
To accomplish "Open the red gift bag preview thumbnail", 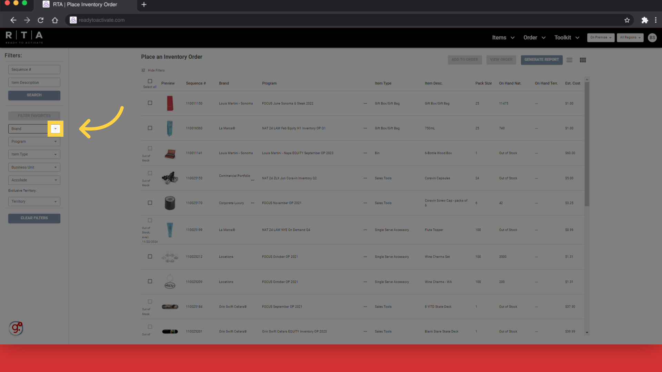I will (170, 103).
